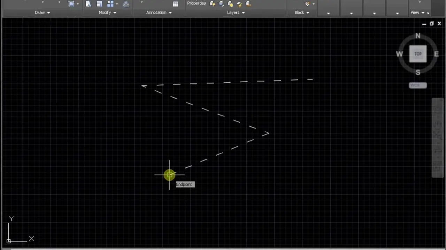
Task: Insert a table using the Table icon
Action: (x=176, y=4)
